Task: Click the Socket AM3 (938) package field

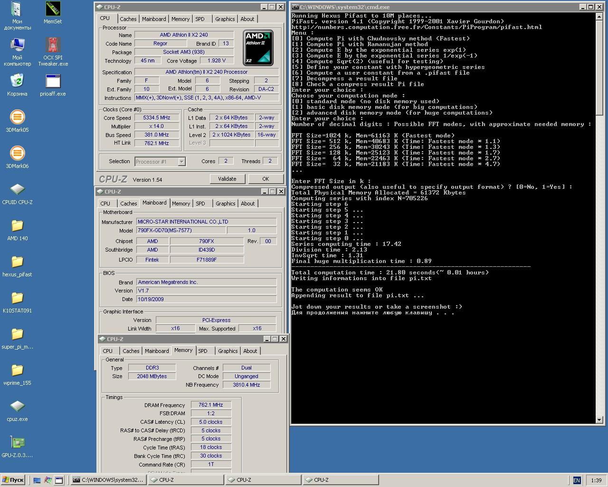Action: pyautogui.click(x=184, y=52)
